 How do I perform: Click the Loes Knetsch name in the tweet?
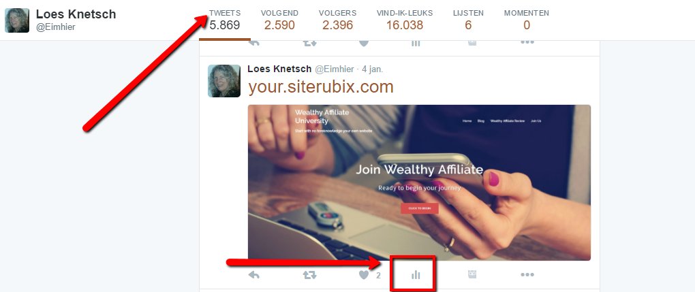[x=279, y=69]
